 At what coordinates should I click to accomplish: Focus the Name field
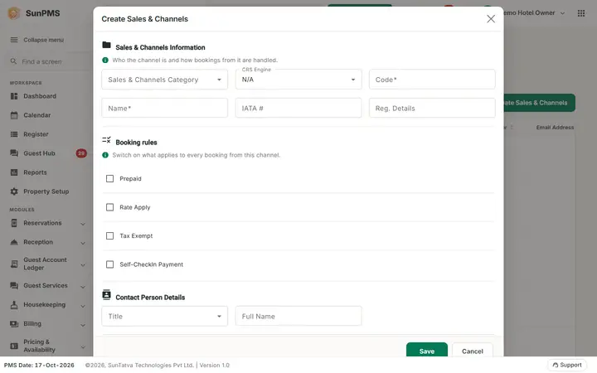coord(164,108)
